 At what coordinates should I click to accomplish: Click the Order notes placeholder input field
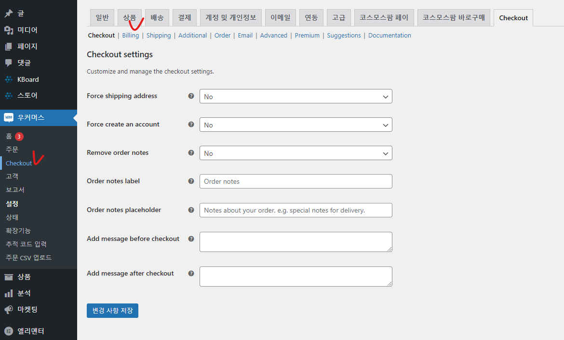(x=295, y=210)
